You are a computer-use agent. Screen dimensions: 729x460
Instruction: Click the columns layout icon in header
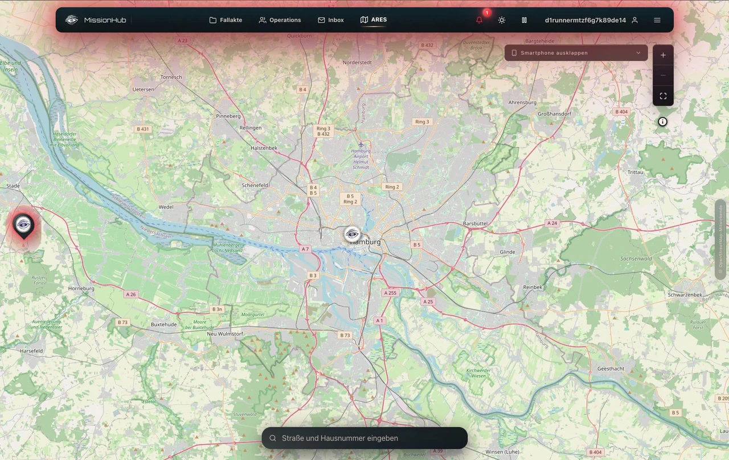click(524, 20)
